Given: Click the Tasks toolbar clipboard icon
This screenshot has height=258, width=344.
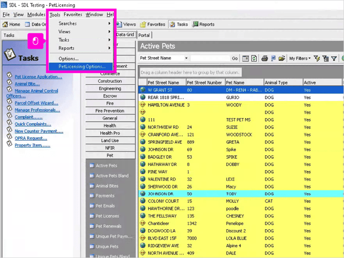Looking at the screenshot, I should click(173, 24).
